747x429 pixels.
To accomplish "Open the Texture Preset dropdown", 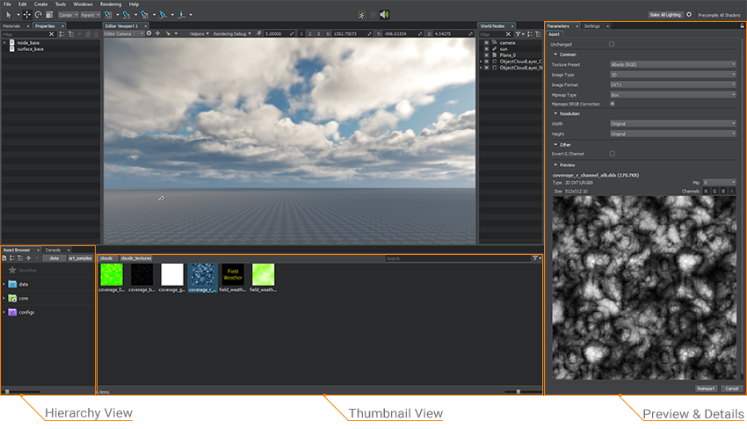I will 672,64.
